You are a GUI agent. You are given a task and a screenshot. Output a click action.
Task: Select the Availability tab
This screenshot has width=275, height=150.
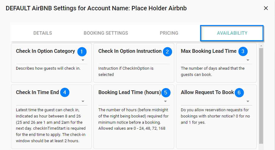pos(232,33)
